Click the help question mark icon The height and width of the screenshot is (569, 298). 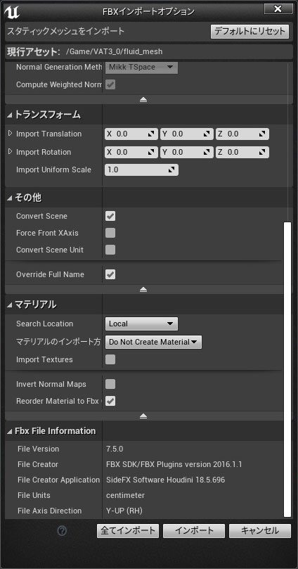(x=62, y=531)
